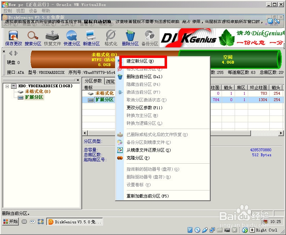Close the disk bar panel with its X
The image size is (286, 235).
click(4, 52)
